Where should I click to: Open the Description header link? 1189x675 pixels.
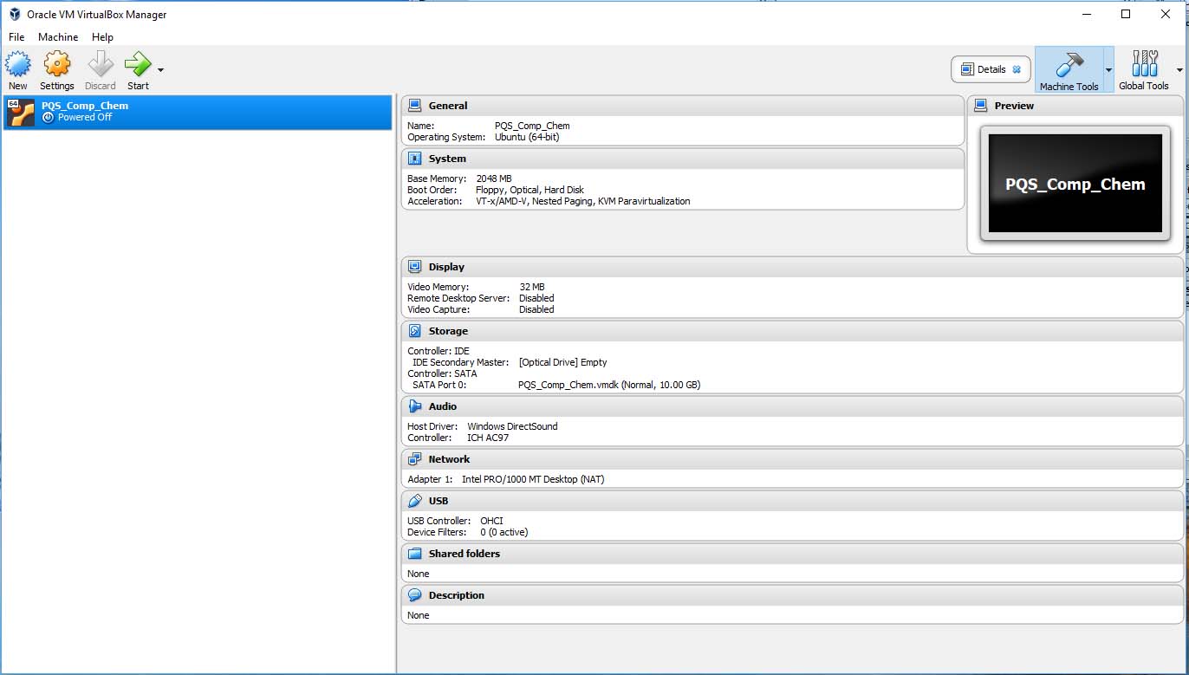457,595
